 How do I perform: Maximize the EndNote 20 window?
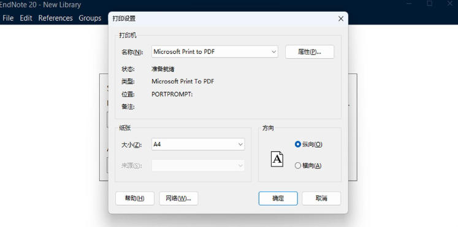429,4
